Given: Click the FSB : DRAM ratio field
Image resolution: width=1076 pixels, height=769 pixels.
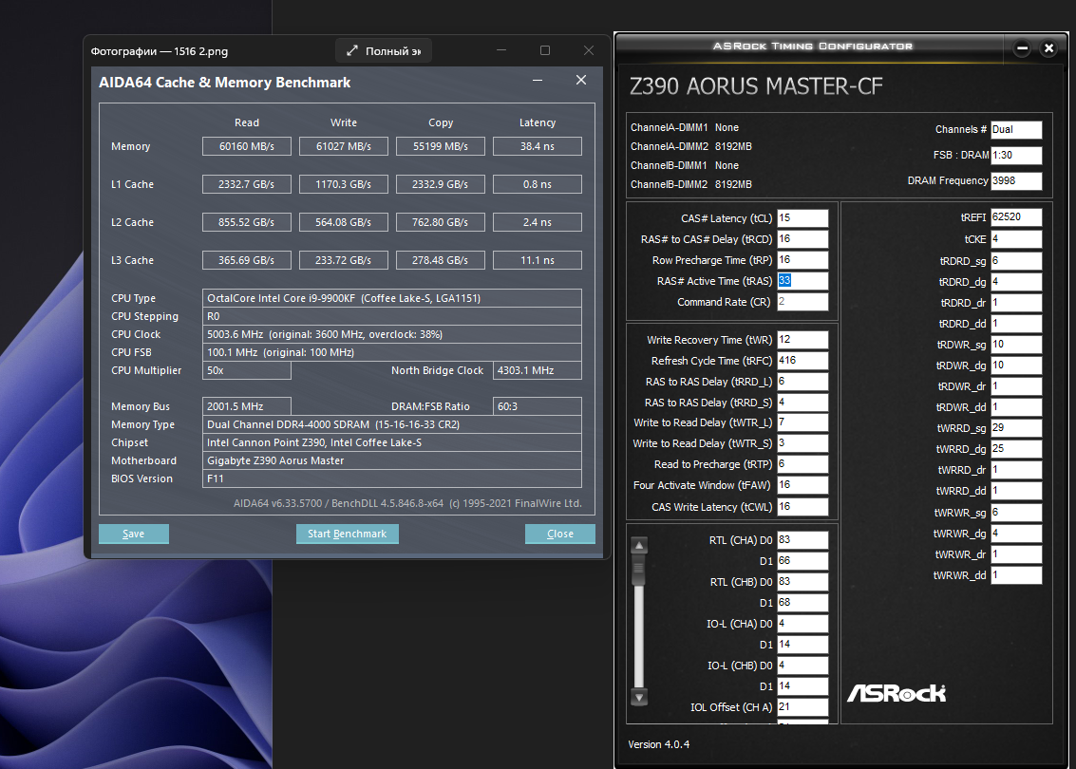Looking at the screenshot, I should click(x=1016, y=155).
